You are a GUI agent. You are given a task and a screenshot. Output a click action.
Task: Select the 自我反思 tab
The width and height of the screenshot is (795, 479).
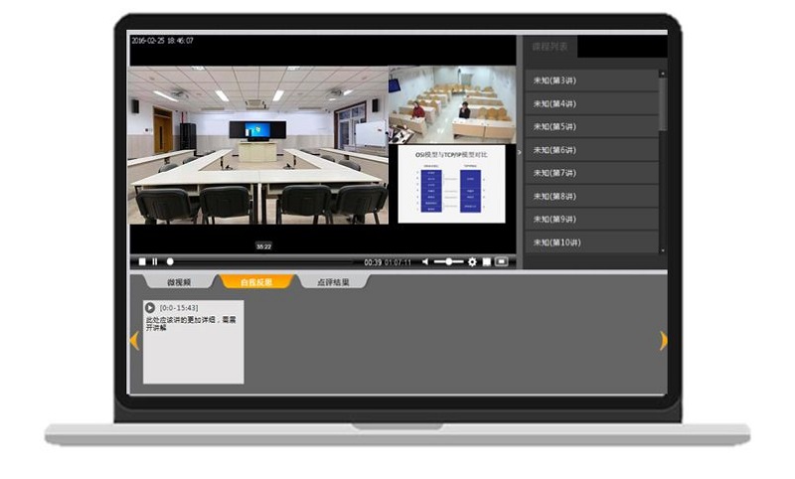[256, 282]
